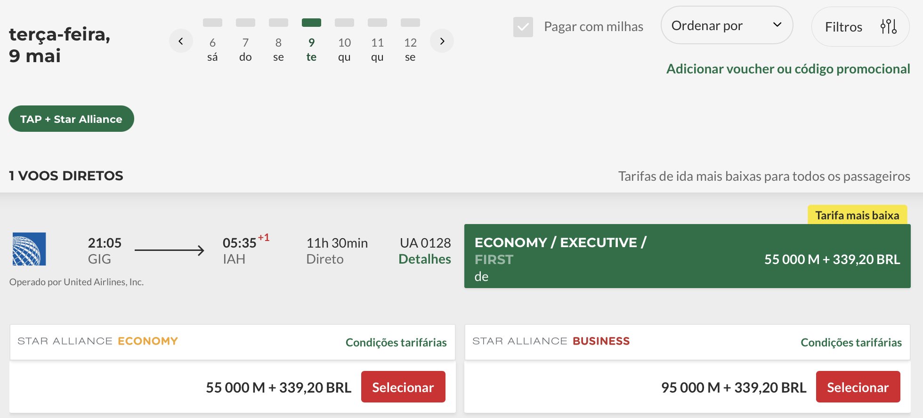Expand the Ordenar por chevron arrow
Screen dimensions: 923x418
(777, 25)
